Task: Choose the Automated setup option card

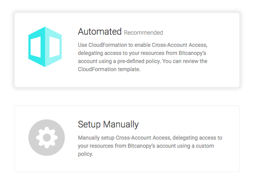Action: pos(127,50)
